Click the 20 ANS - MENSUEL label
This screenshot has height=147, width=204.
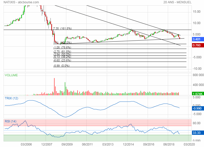(177, 2)
